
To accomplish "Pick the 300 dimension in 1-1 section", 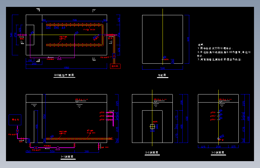I will [x=87, y=151].
